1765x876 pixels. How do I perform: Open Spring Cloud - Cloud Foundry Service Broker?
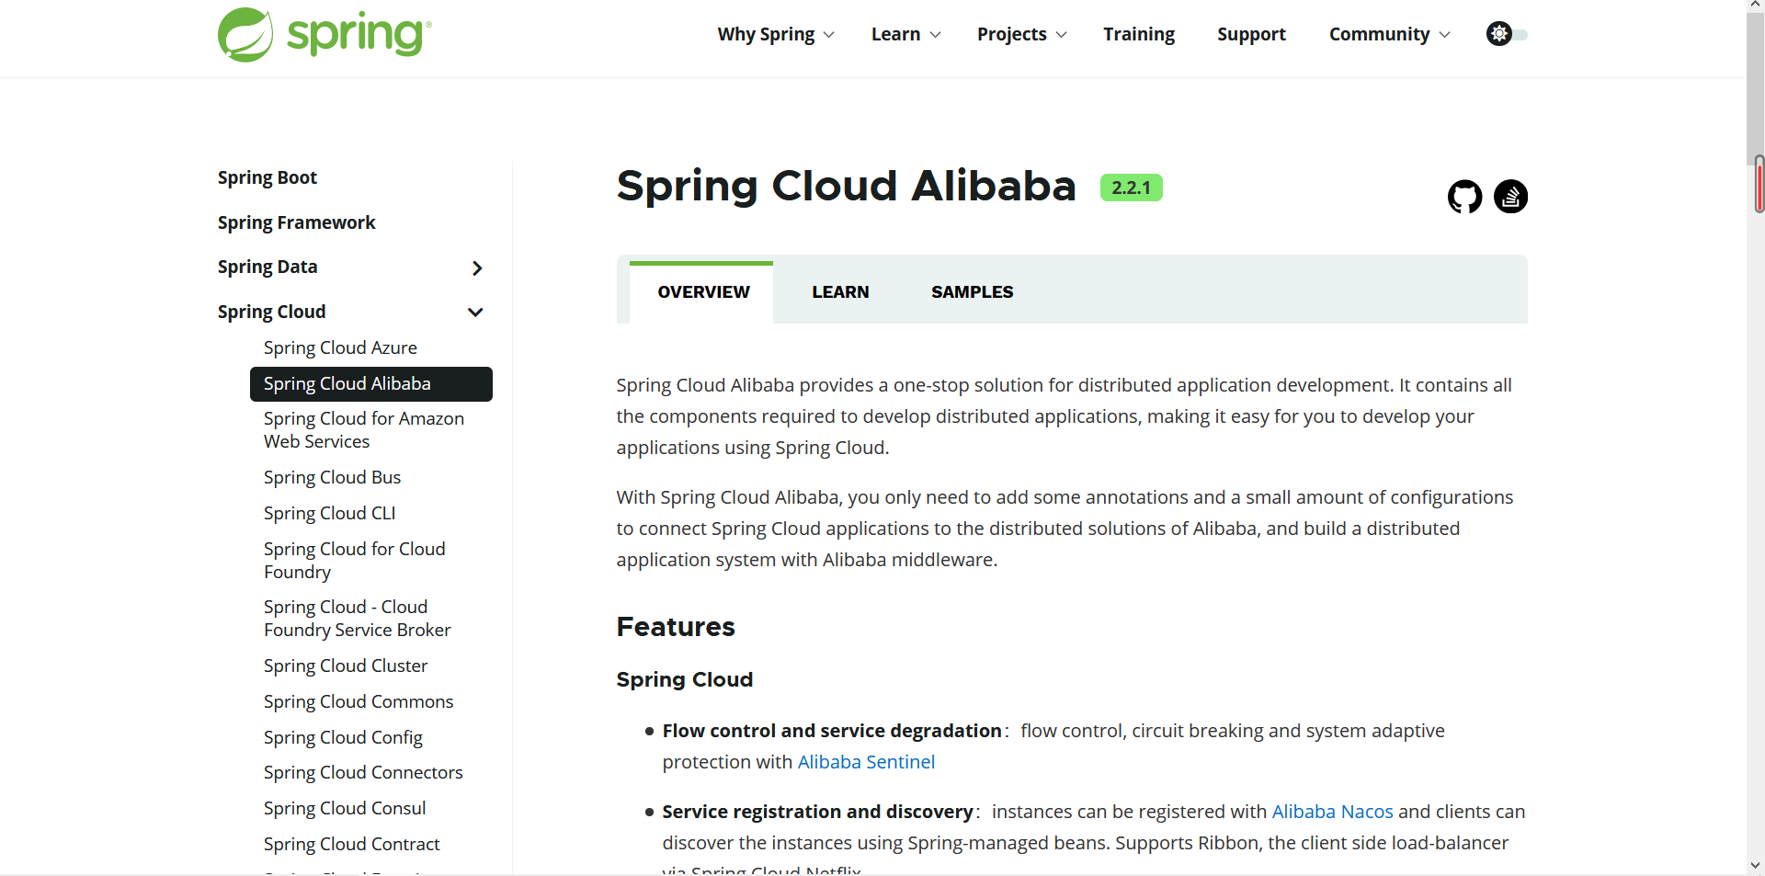[357, 618]
